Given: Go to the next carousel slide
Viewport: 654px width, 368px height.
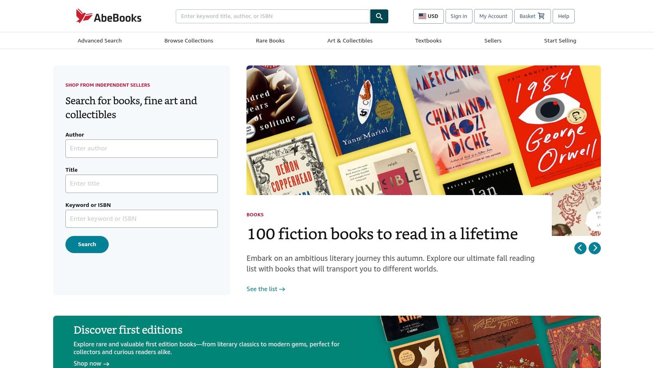Looking at the screenshot, I should click(x=594, y=248).
